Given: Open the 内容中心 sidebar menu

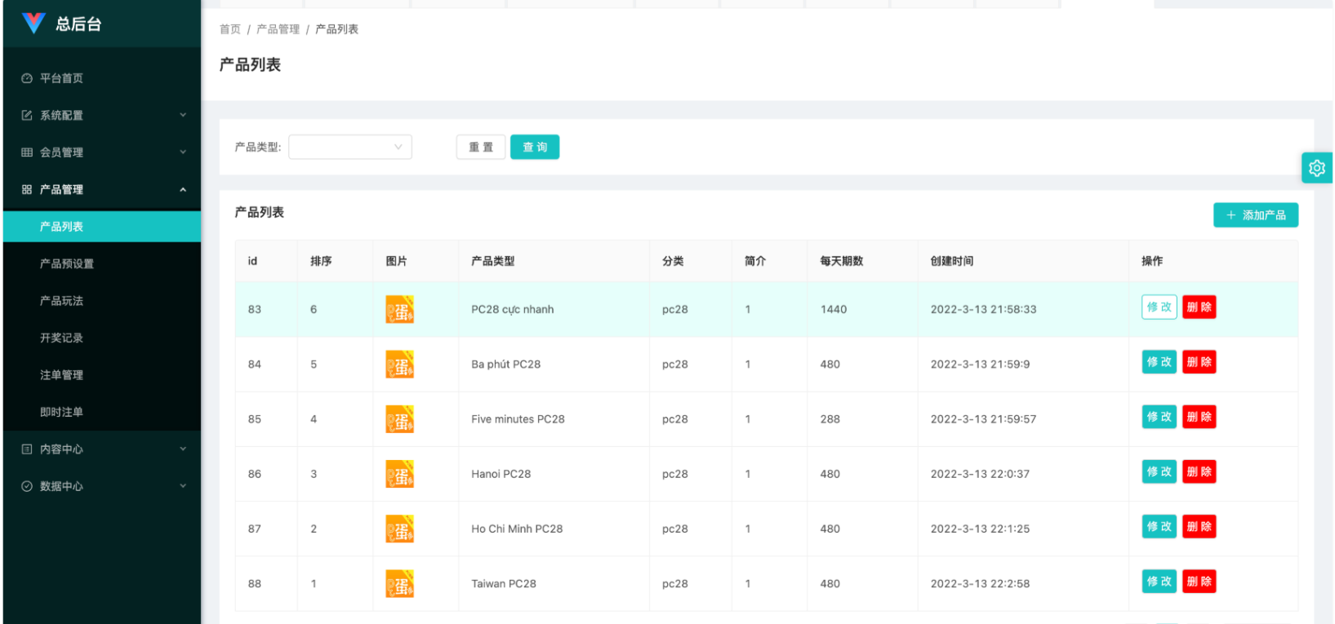Looking at the screenshot, I should [102, 449].
